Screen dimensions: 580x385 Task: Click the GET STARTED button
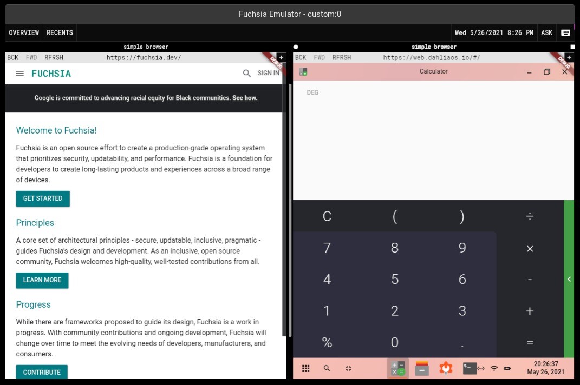[43, 198]
